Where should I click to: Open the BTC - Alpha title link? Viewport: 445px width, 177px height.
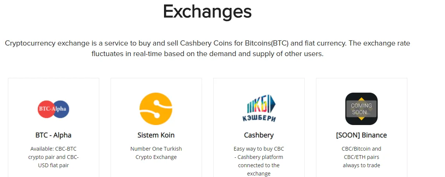coord(53,135)
